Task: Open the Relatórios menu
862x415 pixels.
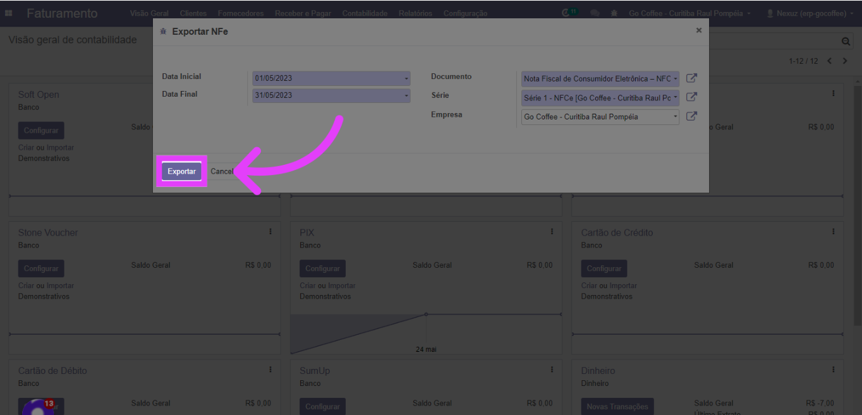Action: [x=415, y=13]
